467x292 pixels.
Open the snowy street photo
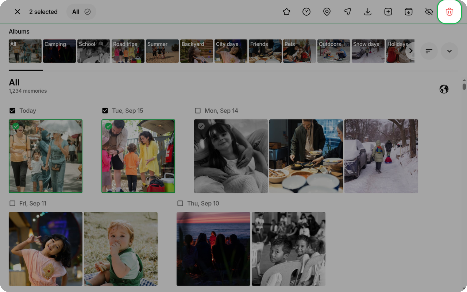381,156
